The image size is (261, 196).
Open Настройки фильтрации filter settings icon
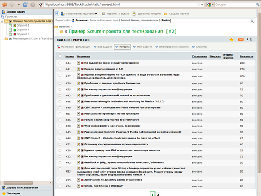58,47
